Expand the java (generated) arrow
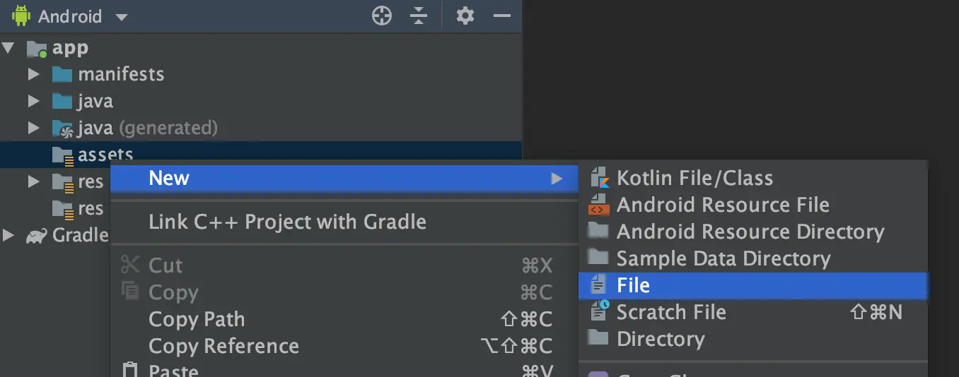Viewport: 959px width, 377px height. 33,128
